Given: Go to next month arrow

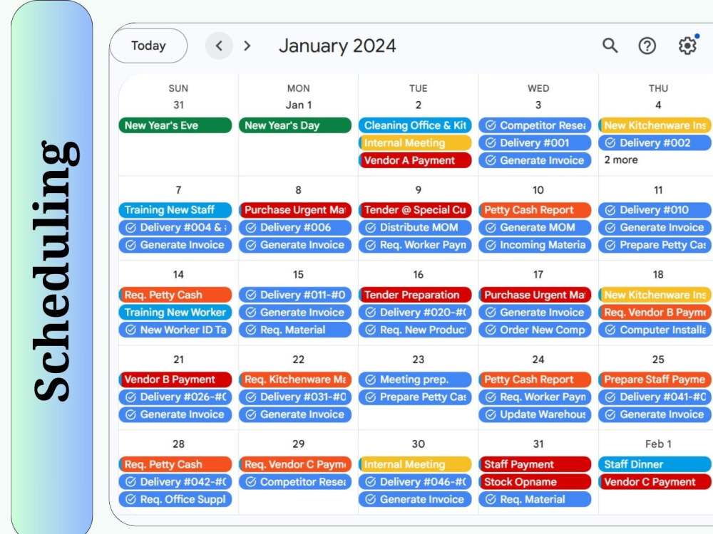Looking at the screenshot, I should point(247,46).
